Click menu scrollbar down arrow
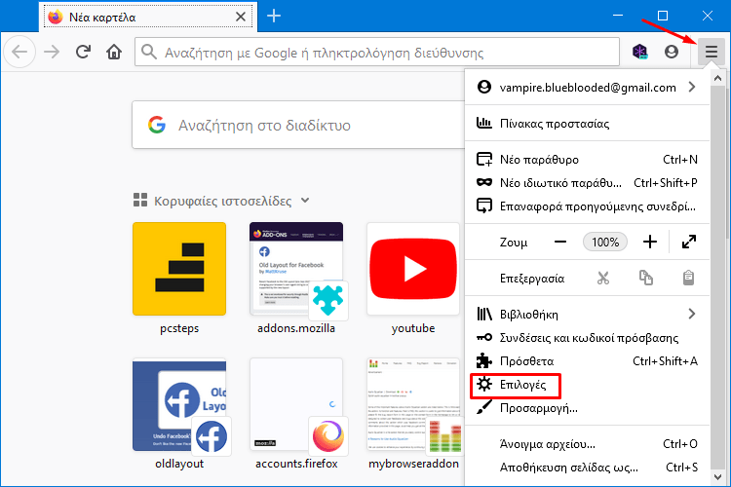Image resolution: width=731 pixels, height=487 pixels. (x=717, y=476)
